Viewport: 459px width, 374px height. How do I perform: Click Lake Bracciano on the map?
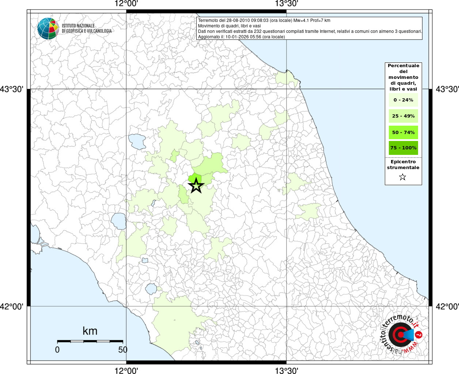(x=151, y=289)
